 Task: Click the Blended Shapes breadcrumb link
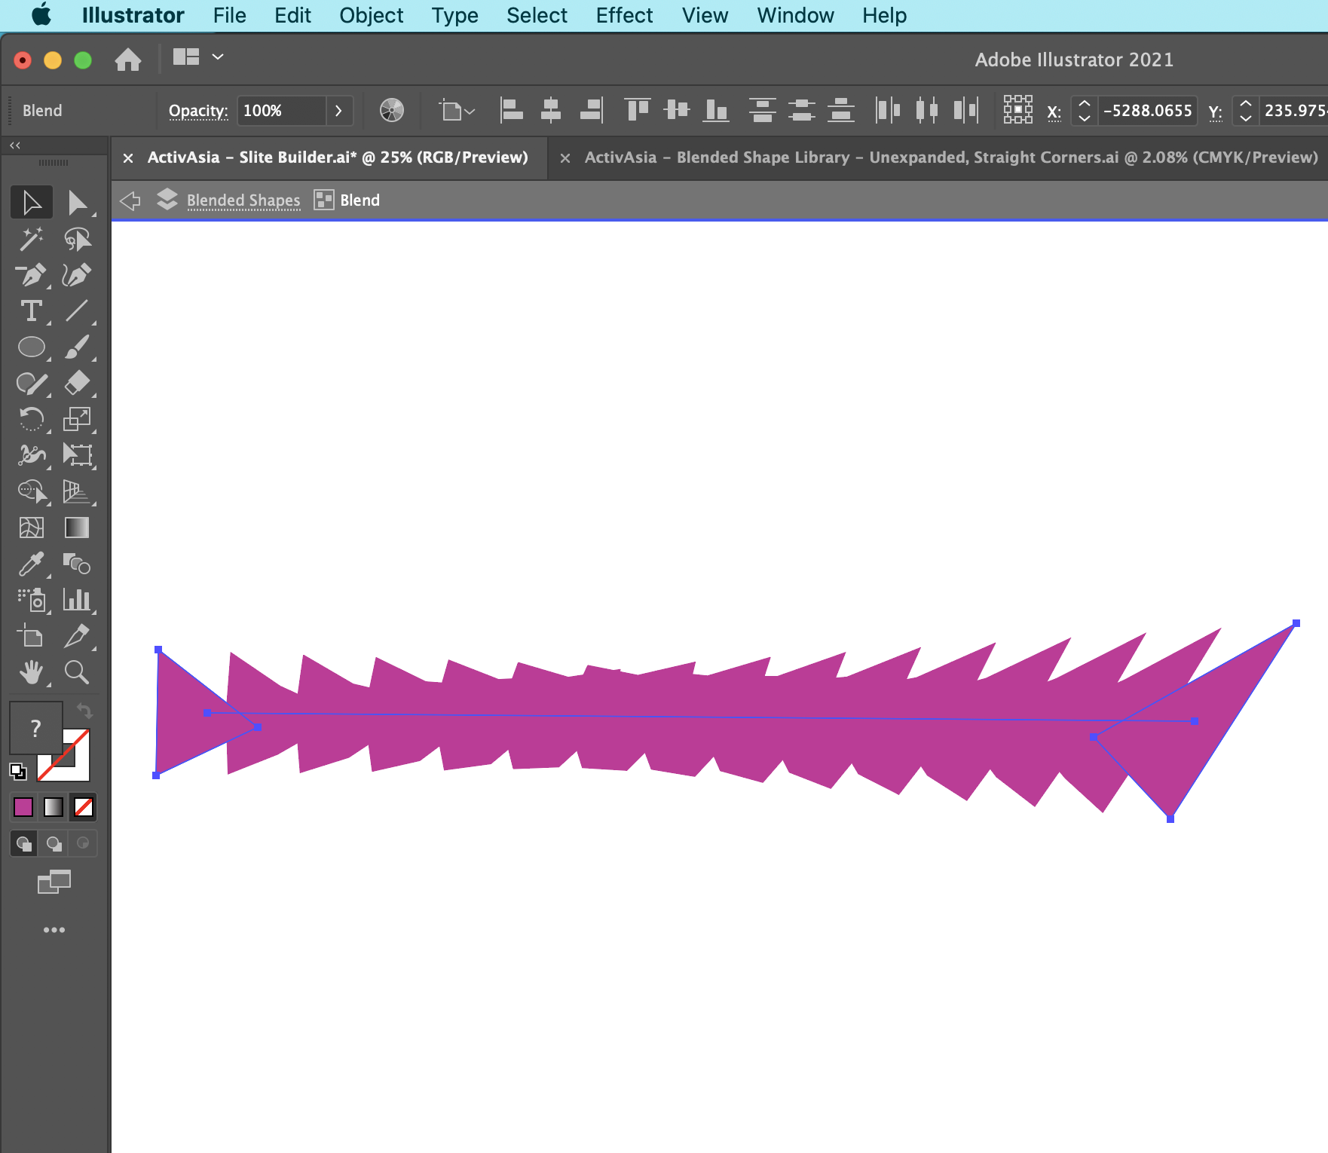pyautogui.click(x=243, y=200)
